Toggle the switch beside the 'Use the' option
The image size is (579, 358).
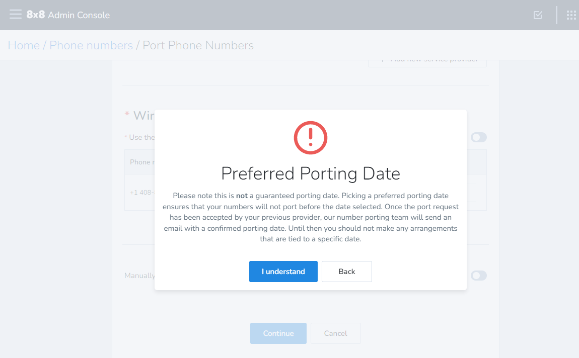point(479,138)
